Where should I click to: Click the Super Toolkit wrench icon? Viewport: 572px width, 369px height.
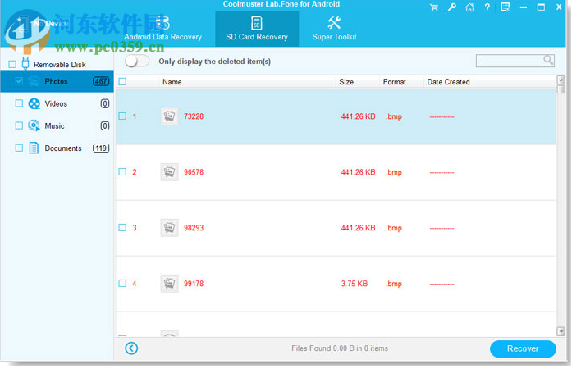coord(334,23)
